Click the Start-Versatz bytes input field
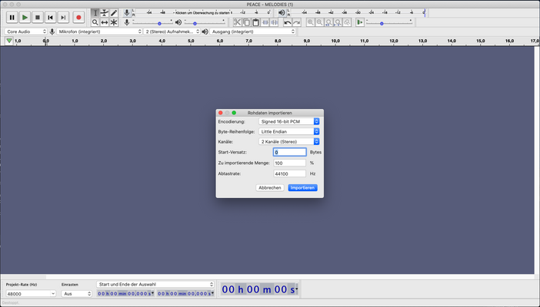 tap(290, 152)
